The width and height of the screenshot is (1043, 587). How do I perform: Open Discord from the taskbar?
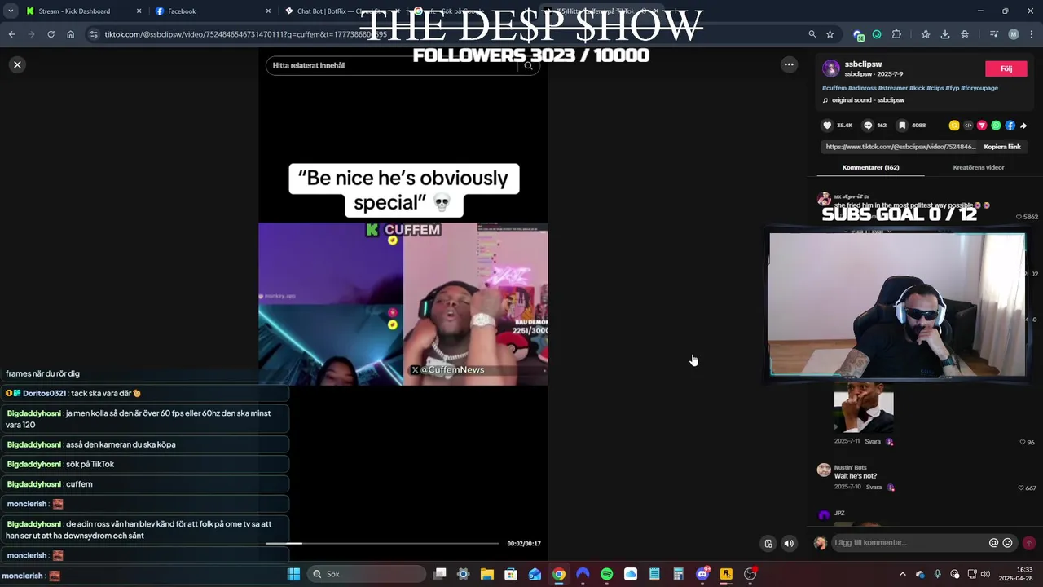point(702,574)
